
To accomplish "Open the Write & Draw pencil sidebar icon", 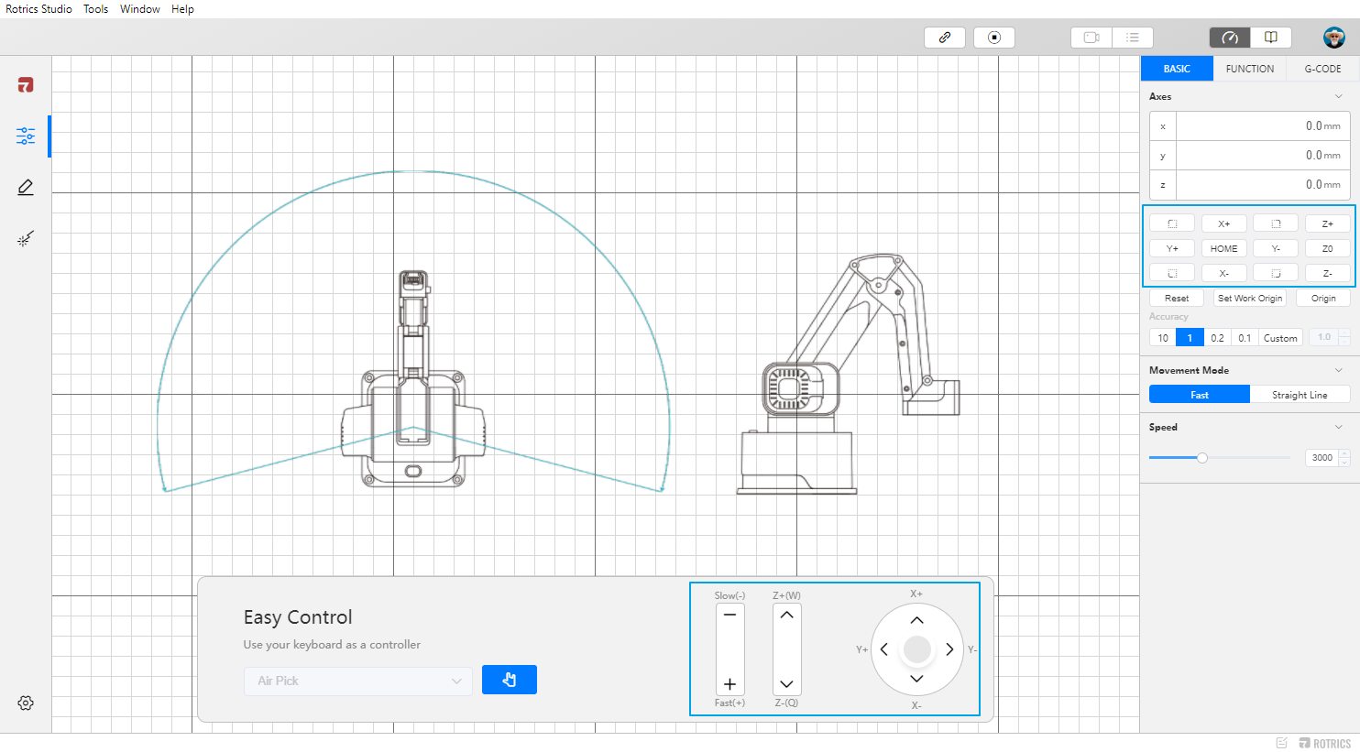I will coord(26,187).
